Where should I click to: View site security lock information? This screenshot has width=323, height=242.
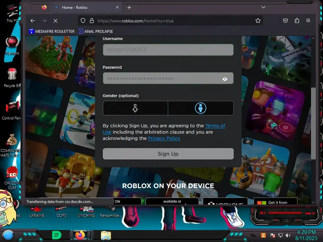click(x=92, y=21)
